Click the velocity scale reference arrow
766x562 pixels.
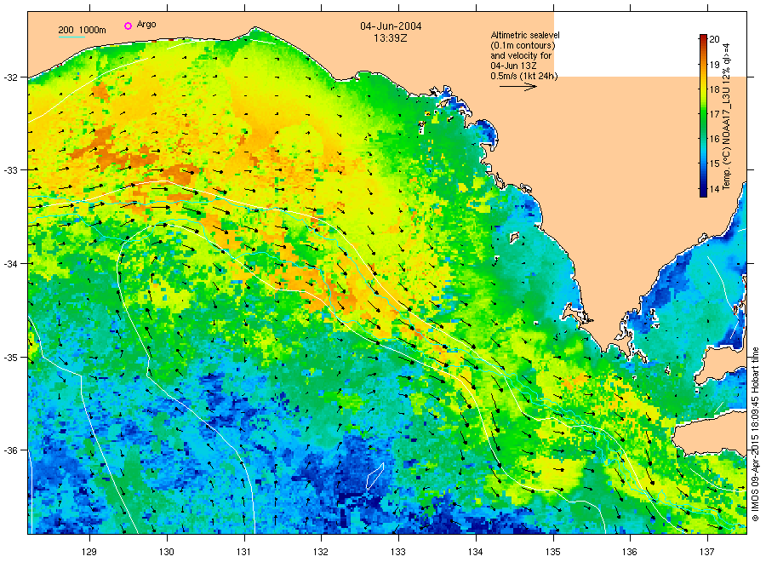pos(518,87)
